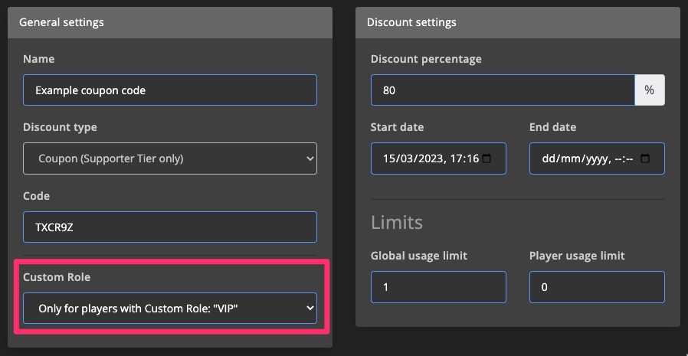The height and width of the screenshot is (356, 688).
Task: Click the Start date field
Action: point(438,158)
